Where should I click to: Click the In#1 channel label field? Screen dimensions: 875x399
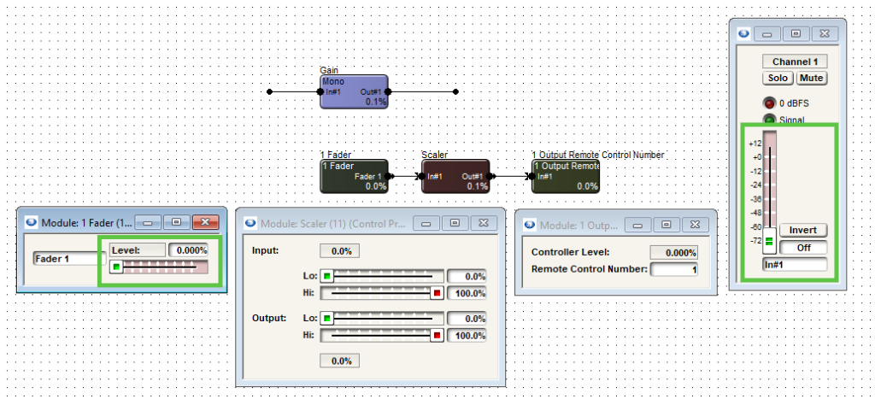click(795, 265)
